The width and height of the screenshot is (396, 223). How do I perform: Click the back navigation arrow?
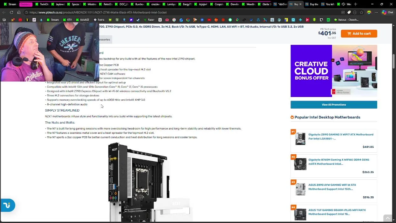[x=4, y=12]
